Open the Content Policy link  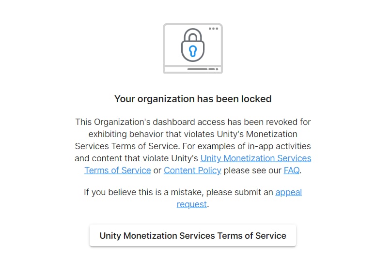pos(192,170)
